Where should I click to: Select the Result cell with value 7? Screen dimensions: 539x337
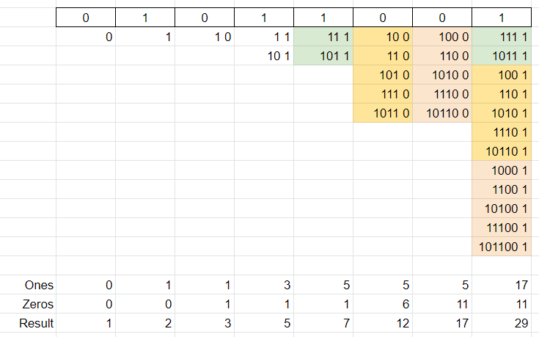click(x=323, y=323)
